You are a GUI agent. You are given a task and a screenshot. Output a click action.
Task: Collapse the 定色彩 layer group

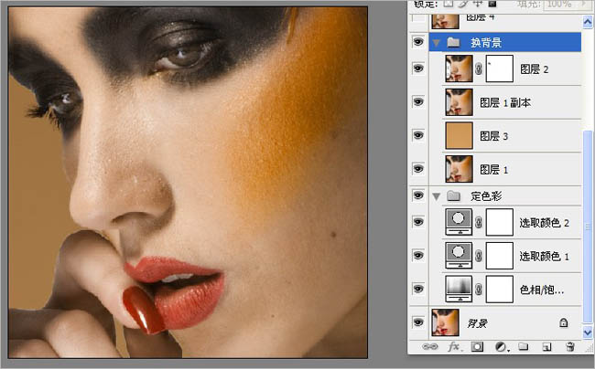pyautogui.click(x=437, y=196)
